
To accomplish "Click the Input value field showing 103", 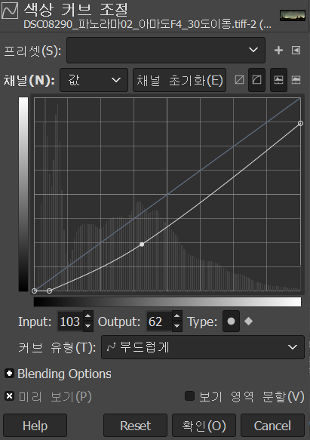I will point(70,322).
